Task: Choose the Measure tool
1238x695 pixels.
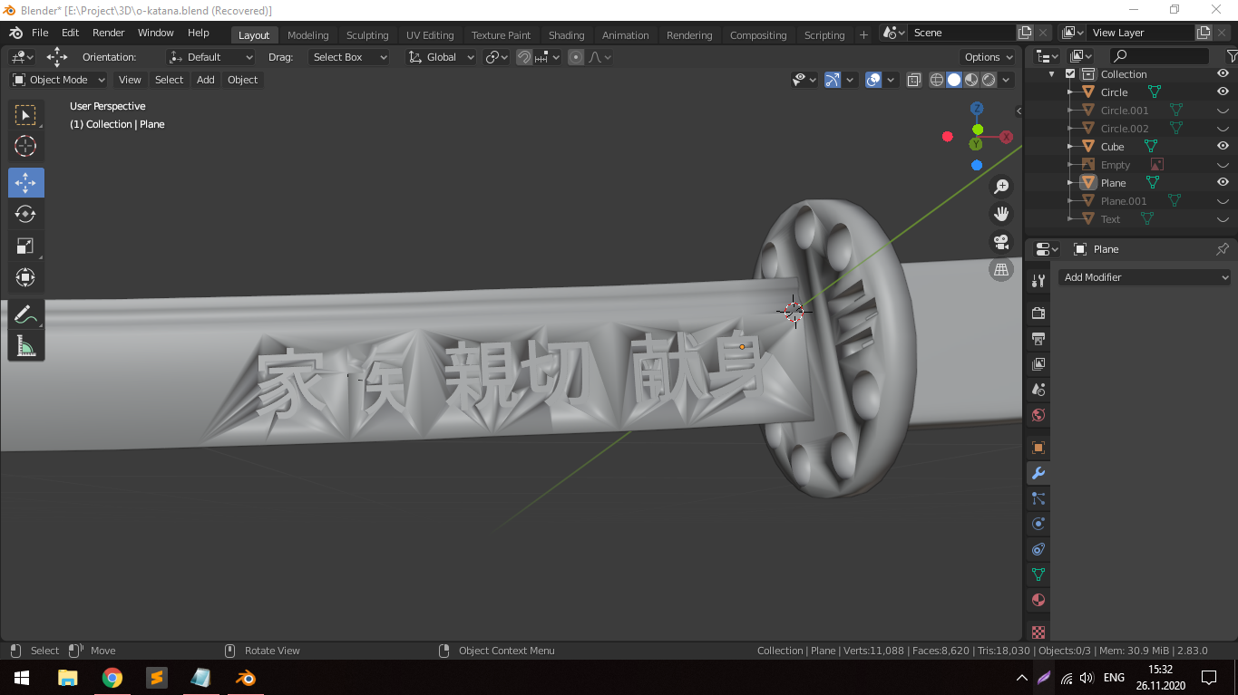Action: tap(25, 345)
